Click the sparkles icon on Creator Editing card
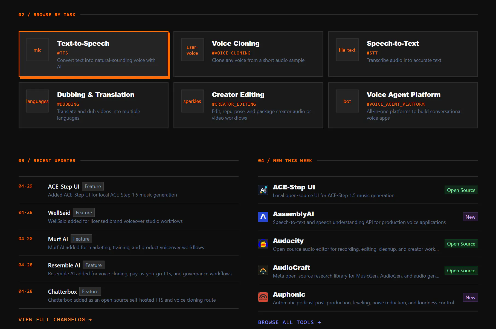This screenshot has height=329, width=496. click(x=192, y=101)
